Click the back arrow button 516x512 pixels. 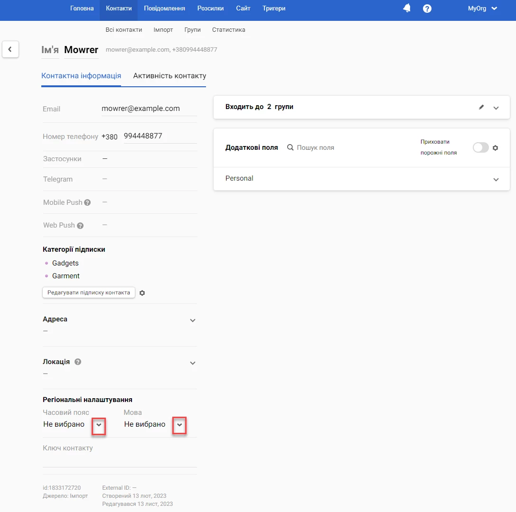(10, 49)
